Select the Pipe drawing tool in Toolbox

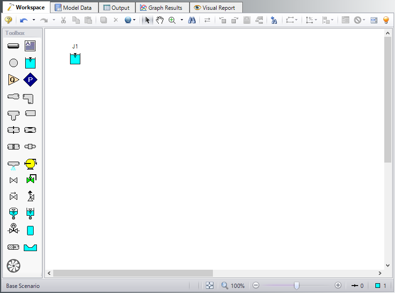pyautogui.click(x=14, y=46)
